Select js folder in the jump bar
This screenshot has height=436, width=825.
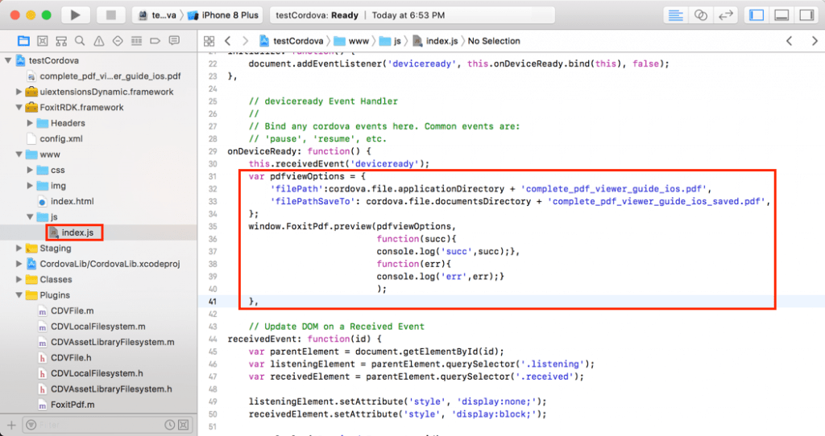point(391,41)
